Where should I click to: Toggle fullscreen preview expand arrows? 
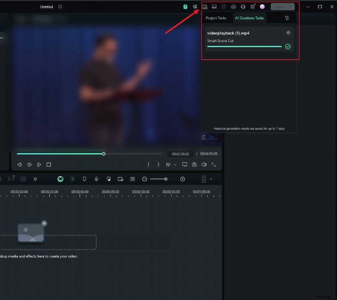(x=214, y=165)
